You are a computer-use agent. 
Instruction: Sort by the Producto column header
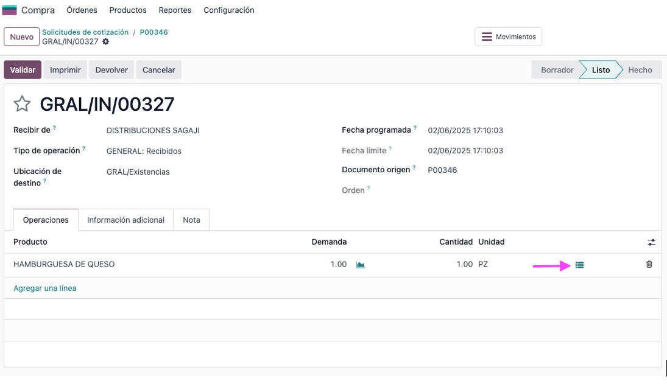pyautogui.click(x=30, y=242)
